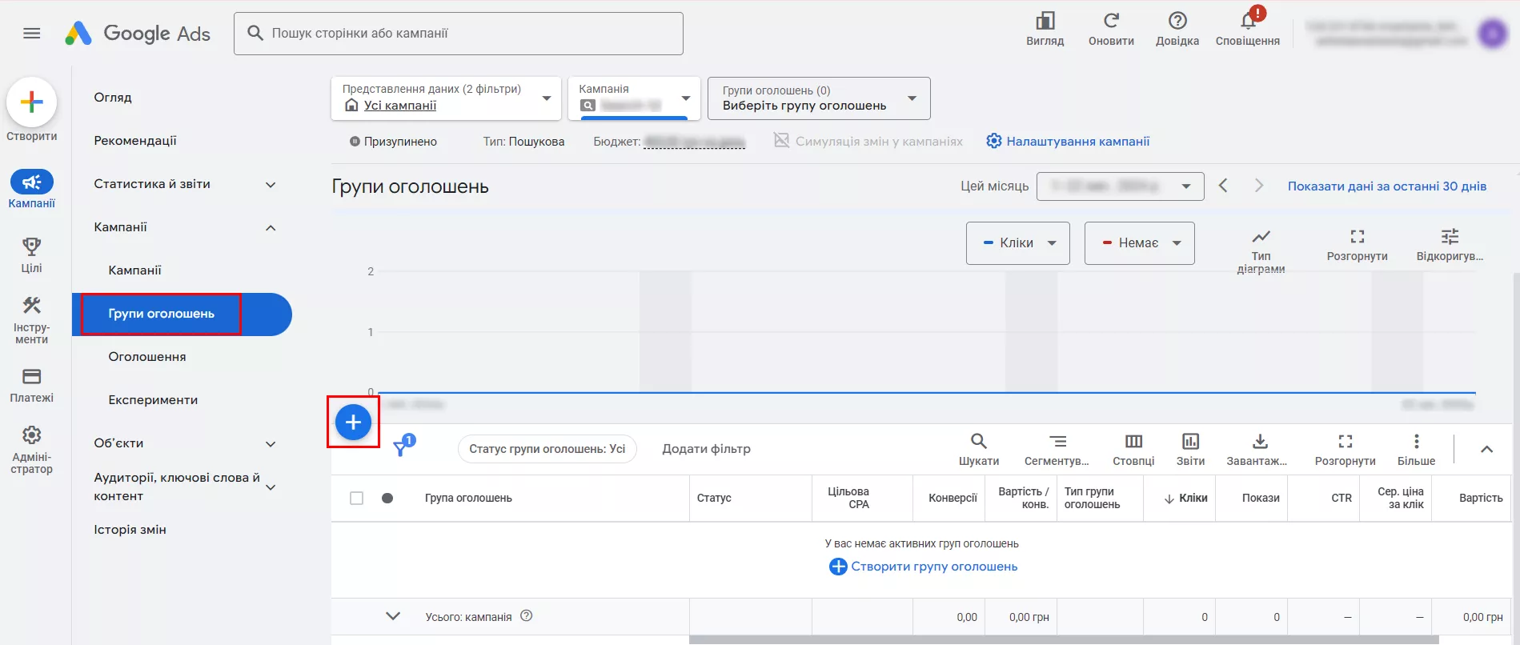Viewport: 1520px width, 645px height.
Task: Collapse Кампанії navigation section
Action: (271, 228)
